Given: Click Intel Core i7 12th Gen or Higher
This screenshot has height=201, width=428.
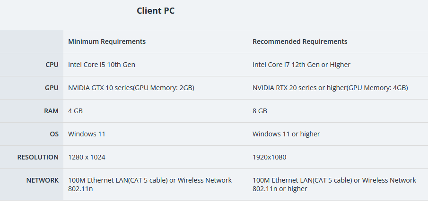Looking at the screenshot, I should [x=301, y=65].
